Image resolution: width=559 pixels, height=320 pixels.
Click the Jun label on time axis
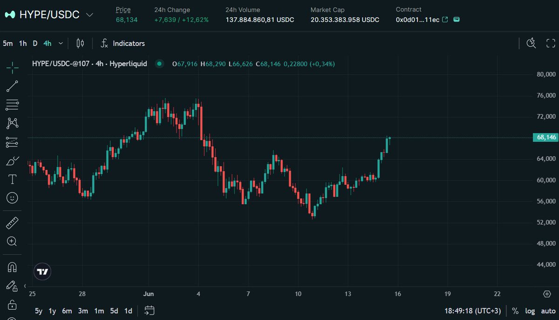(x=148, y=294)
